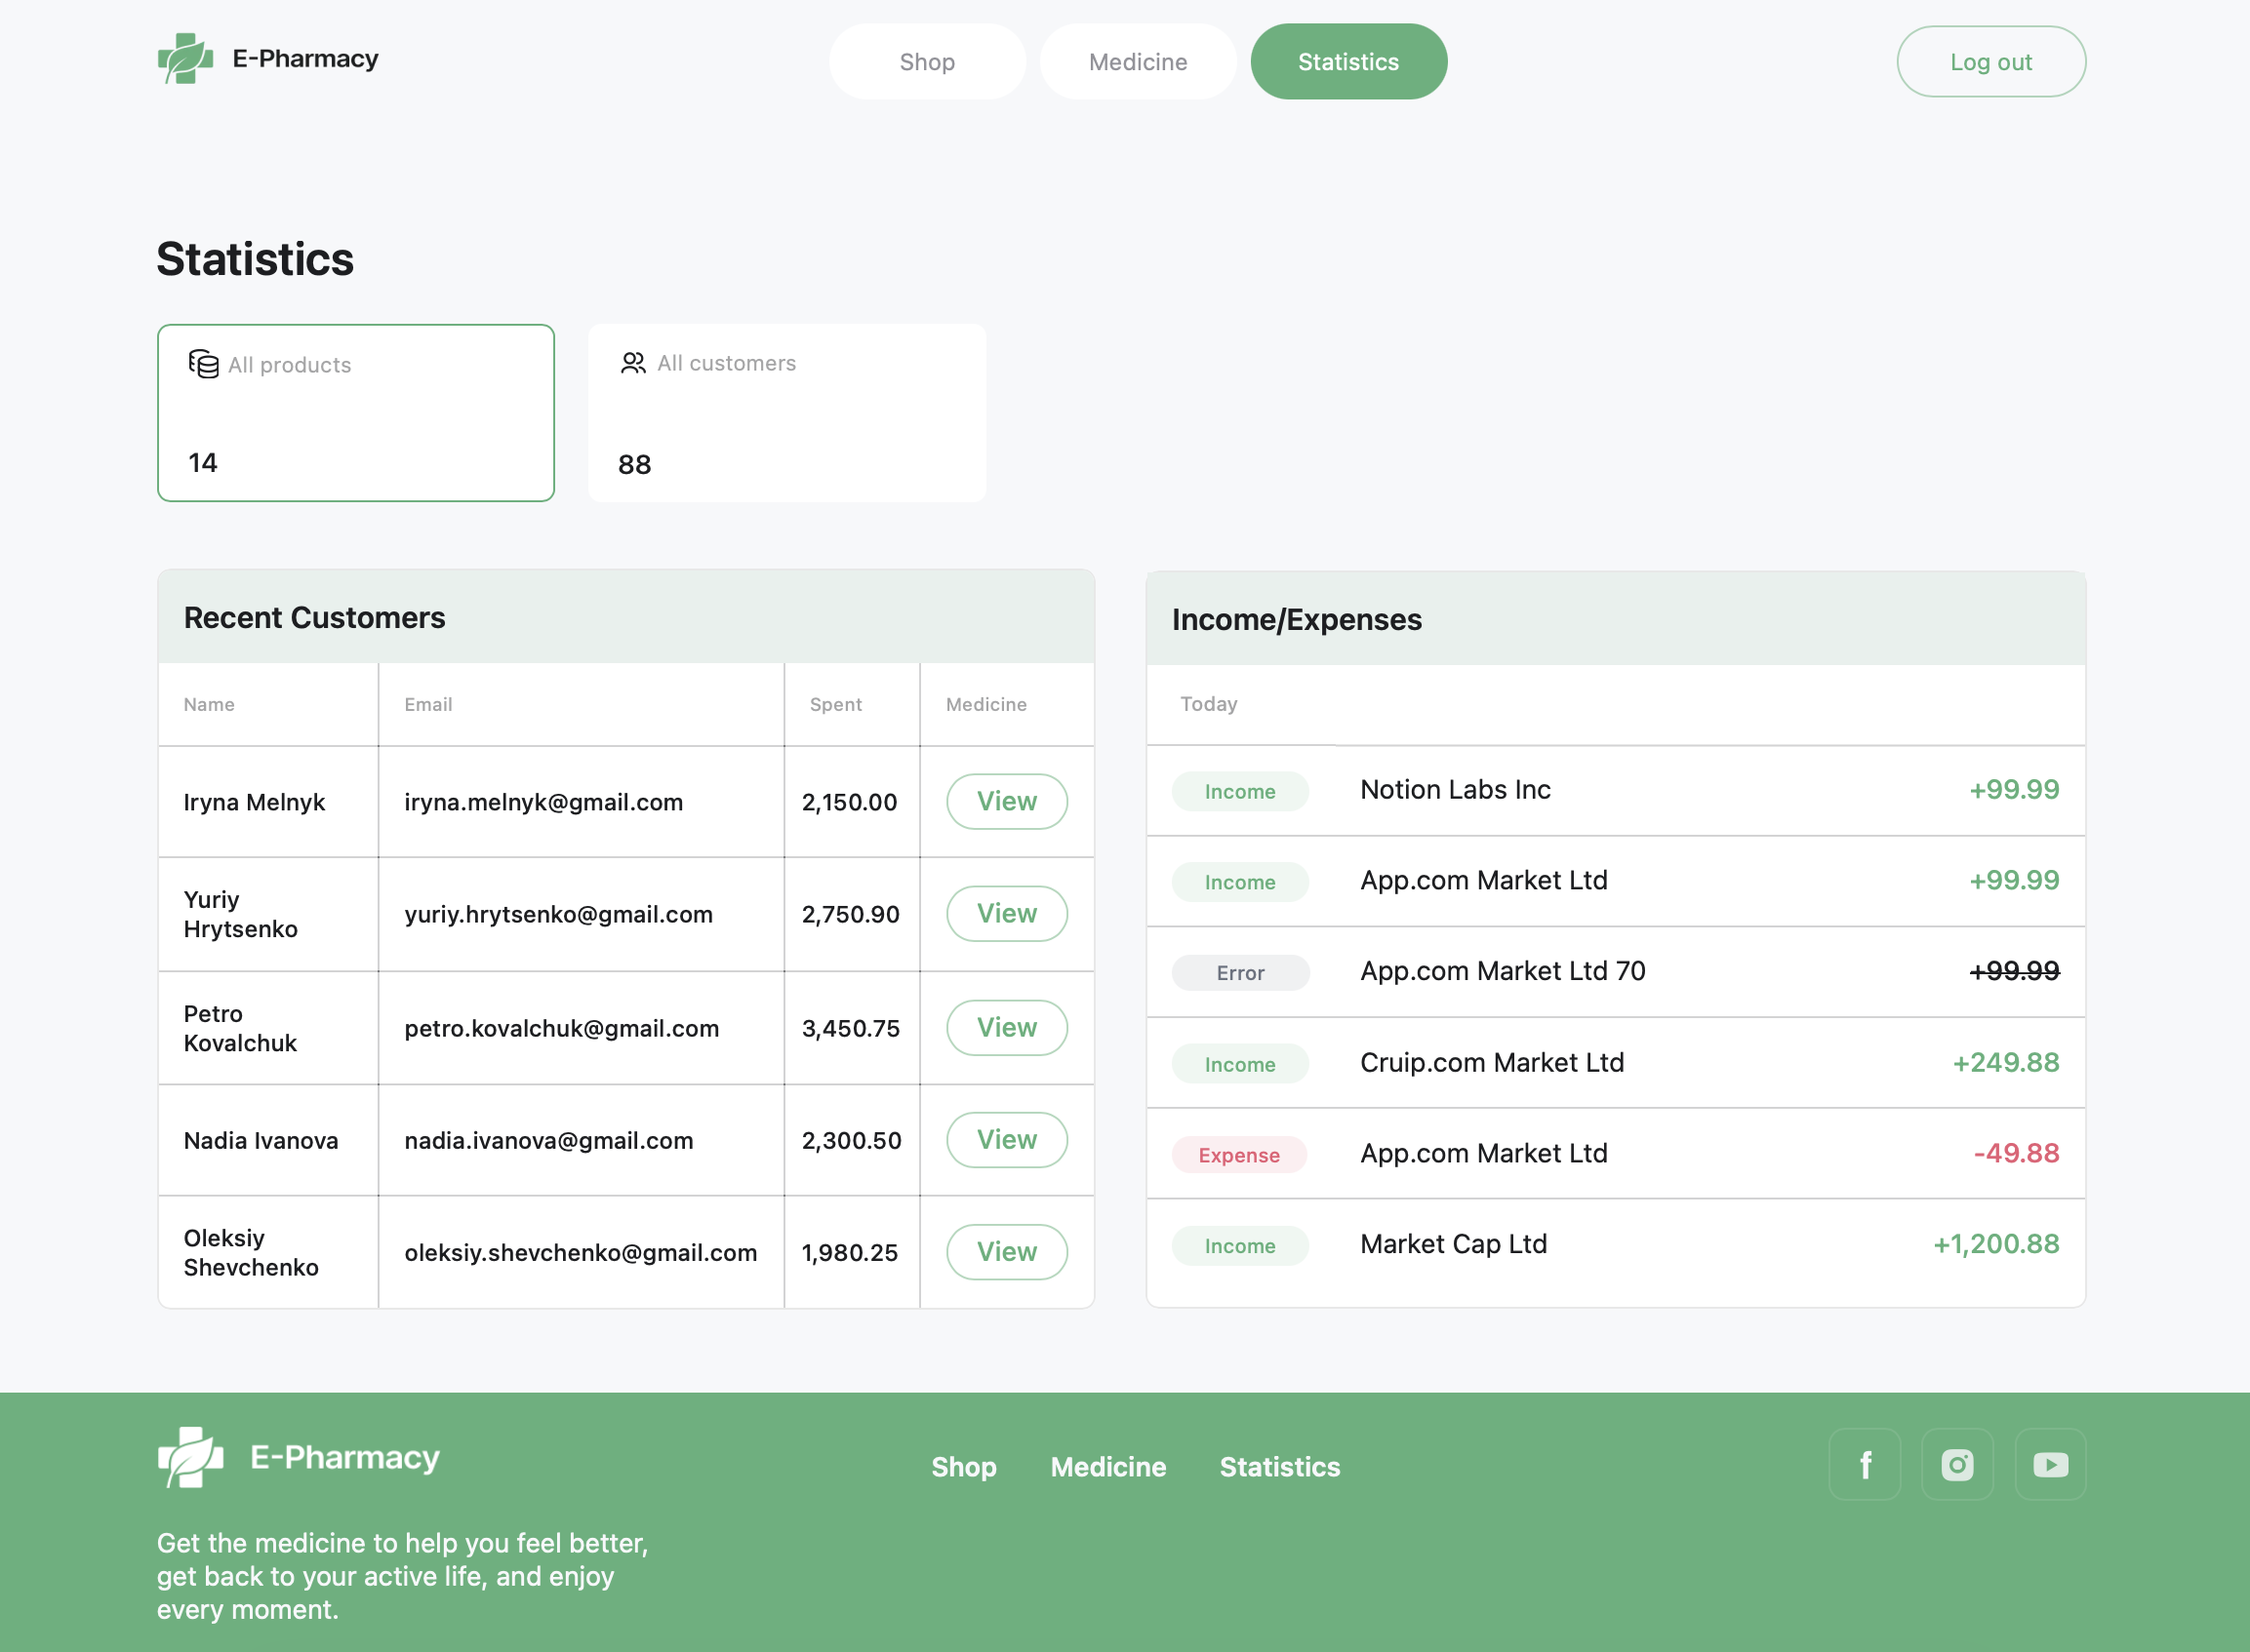Screen dimensions: 2250x1652
Task: Click the footer E-Pharmacy logo icon
Action: click(190, 1457)
